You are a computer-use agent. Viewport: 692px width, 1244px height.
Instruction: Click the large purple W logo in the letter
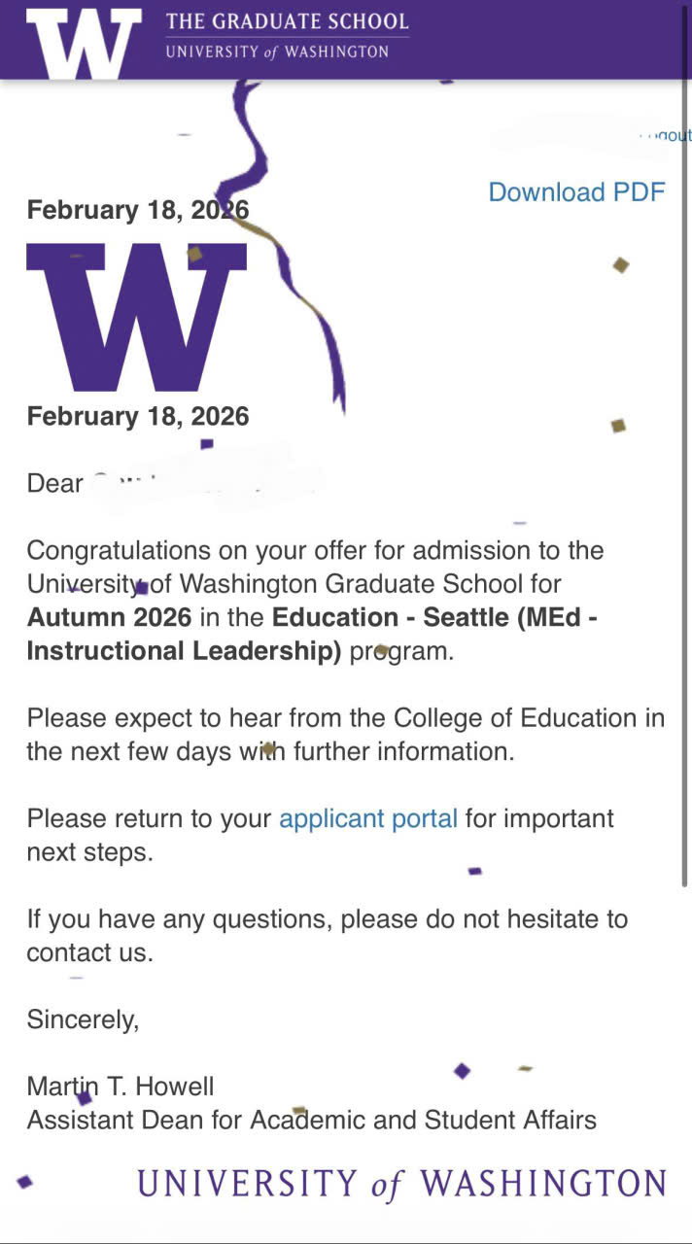coord(136,317)
